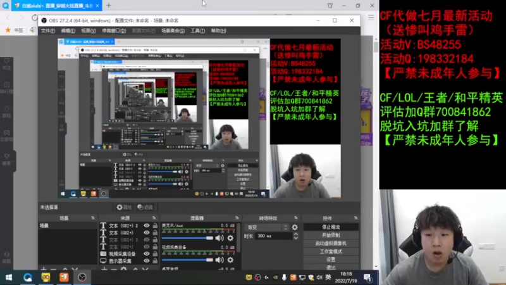Hide the 视频采集设备 source
Screen dimensions: 506x285
point(147,254)
